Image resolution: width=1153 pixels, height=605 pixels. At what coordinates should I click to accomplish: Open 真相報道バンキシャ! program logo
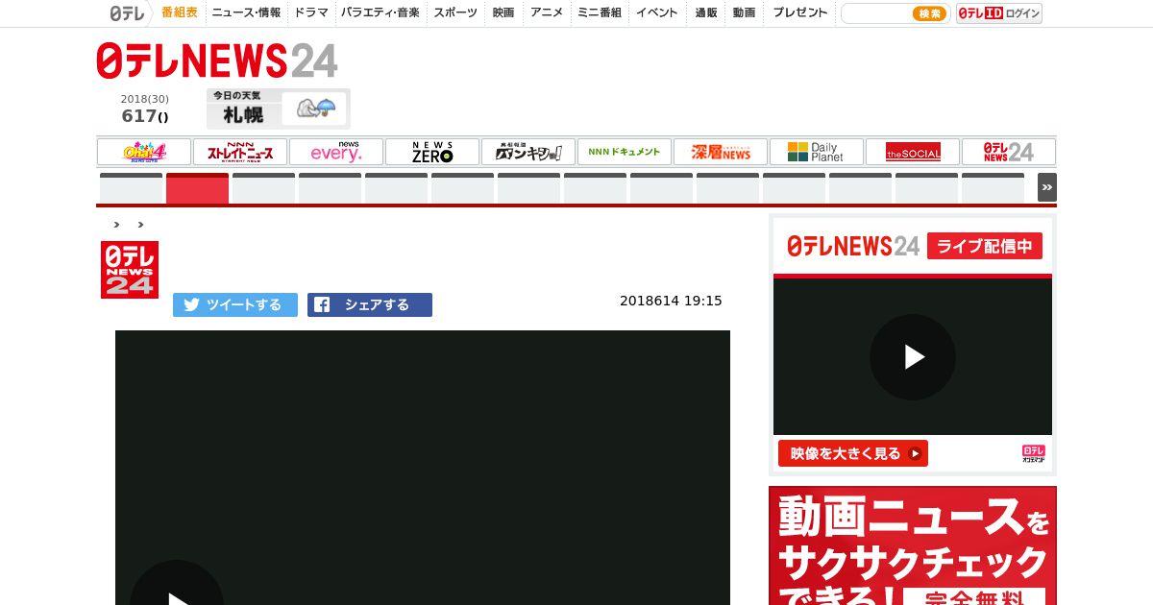pyautogui.click(x=528, y=152)
